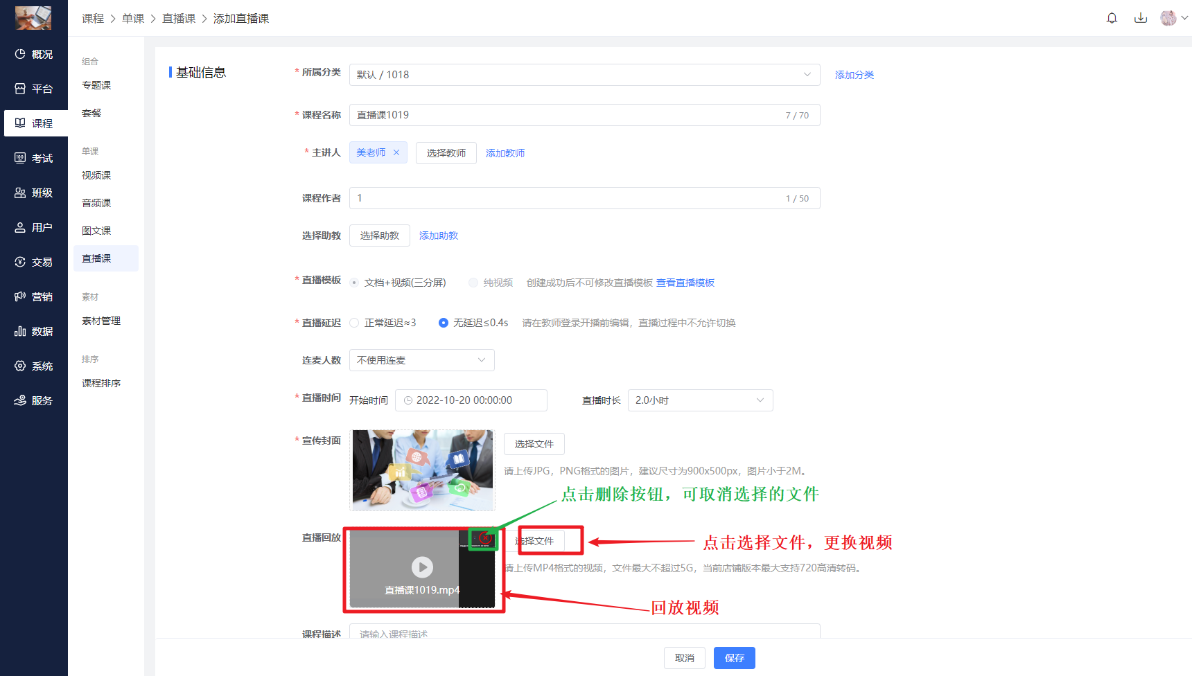The image size is (1192, 676).
Task: Open the 系统 system gear icon
Action: click(20, 366)
